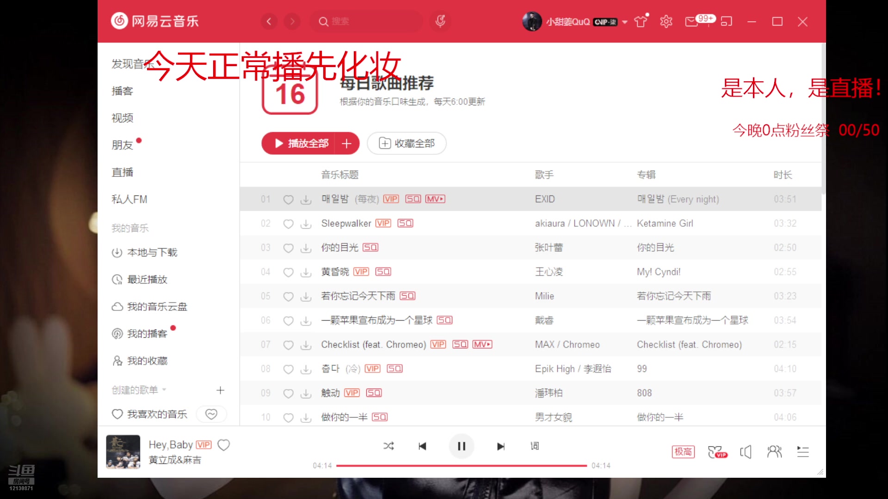Like 黄昏晓 with its heart icon
Viewport: 888px width, 499px height.
pyautogui.click(x=288, y=272)
